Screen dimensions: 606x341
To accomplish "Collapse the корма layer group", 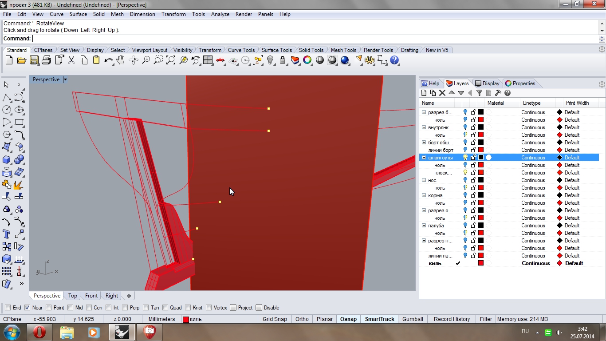I will [424, 195].
